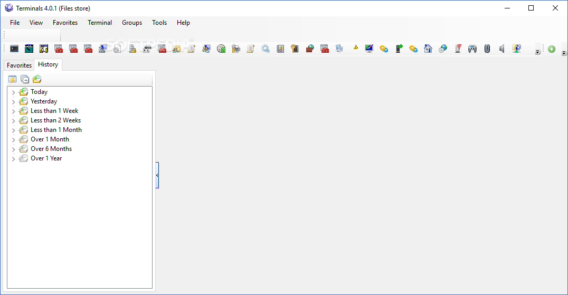The width and height of the screenshot is (568, 295).
Task: Click the blue house home icon
Action: [428, 49]
